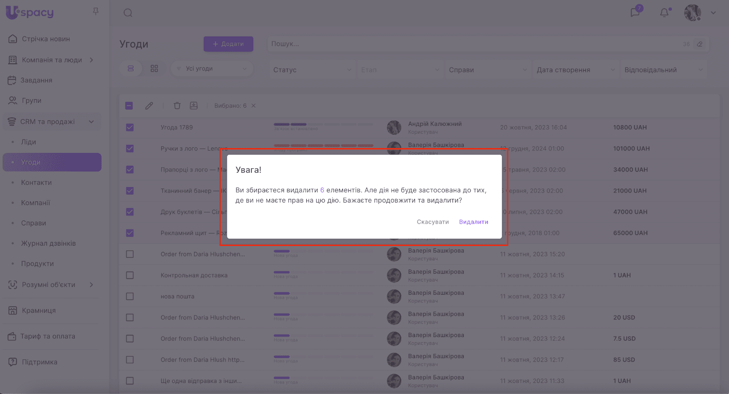Click the CRM та продажі stack icon

pos(12,122)
